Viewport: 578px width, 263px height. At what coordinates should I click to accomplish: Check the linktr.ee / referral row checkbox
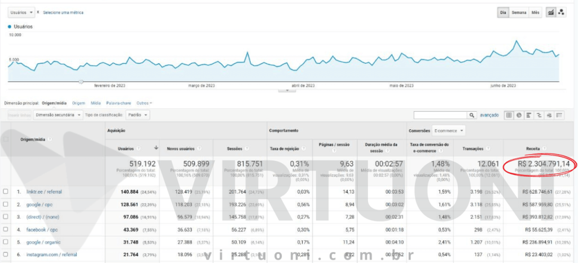tap(6, 192)
